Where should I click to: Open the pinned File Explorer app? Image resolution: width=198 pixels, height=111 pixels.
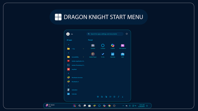(x=123, y=46)
